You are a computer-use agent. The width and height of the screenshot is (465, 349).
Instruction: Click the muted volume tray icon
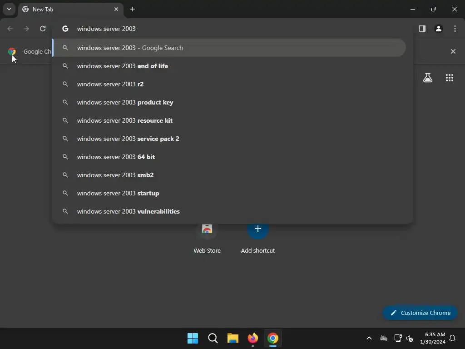[410, 338]
